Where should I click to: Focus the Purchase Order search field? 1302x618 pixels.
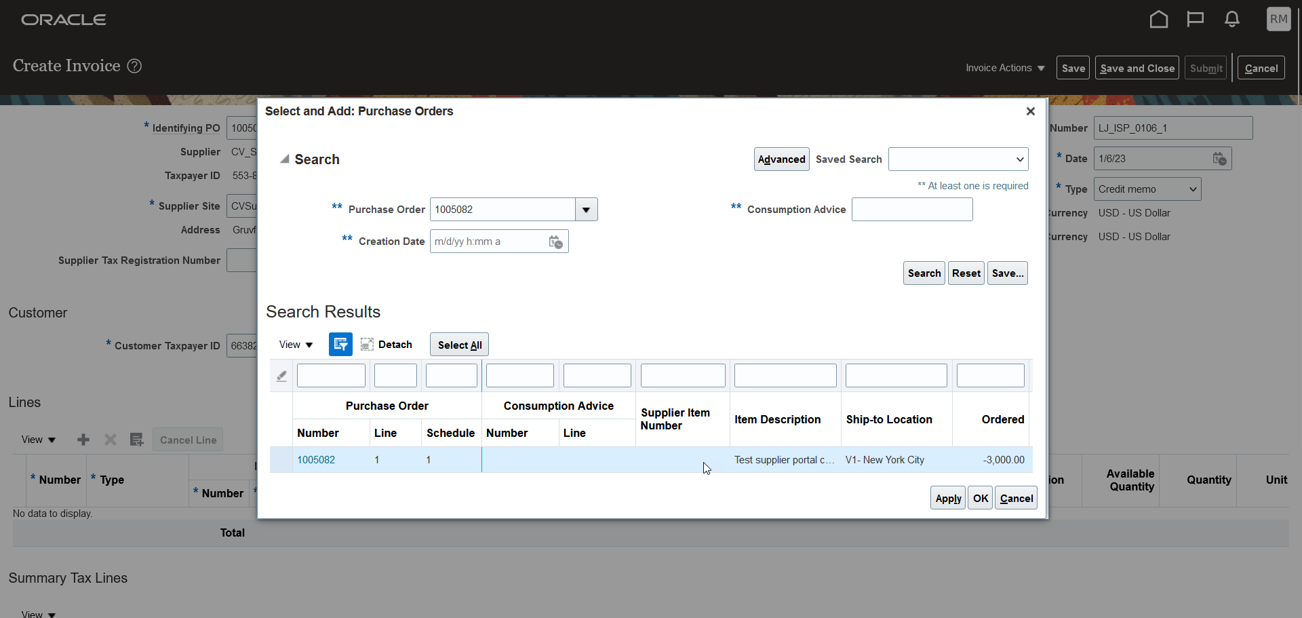[502, 210]
